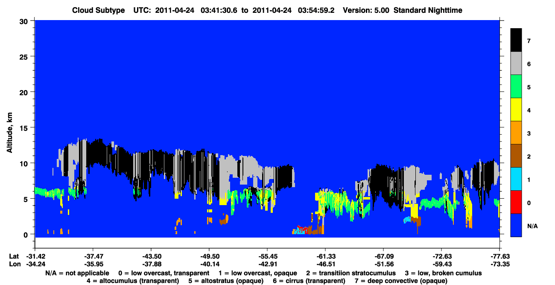Click the colorbar label '7'

[529, 41]
